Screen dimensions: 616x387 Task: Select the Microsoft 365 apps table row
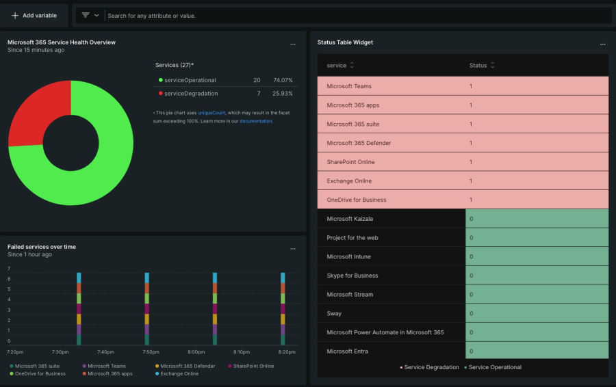(463, 105)
